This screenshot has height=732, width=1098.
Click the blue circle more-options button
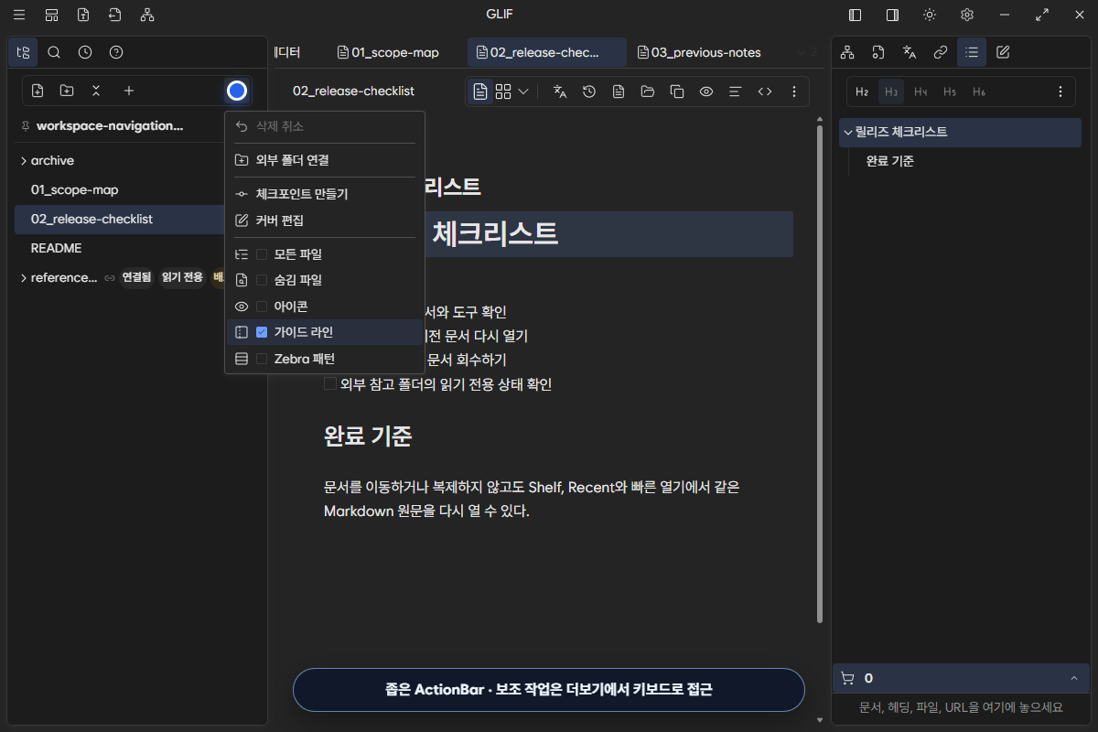(x=237, y=91)
